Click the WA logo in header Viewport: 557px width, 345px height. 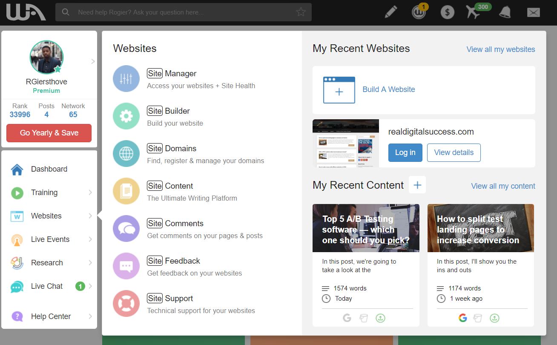coord(26,12)
